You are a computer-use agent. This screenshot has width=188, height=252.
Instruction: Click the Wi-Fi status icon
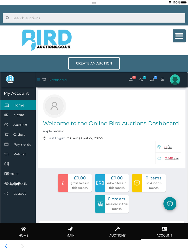[170, 2]
